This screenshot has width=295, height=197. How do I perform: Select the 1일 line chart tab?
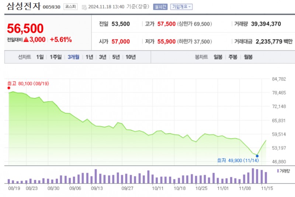coord(40,57)
